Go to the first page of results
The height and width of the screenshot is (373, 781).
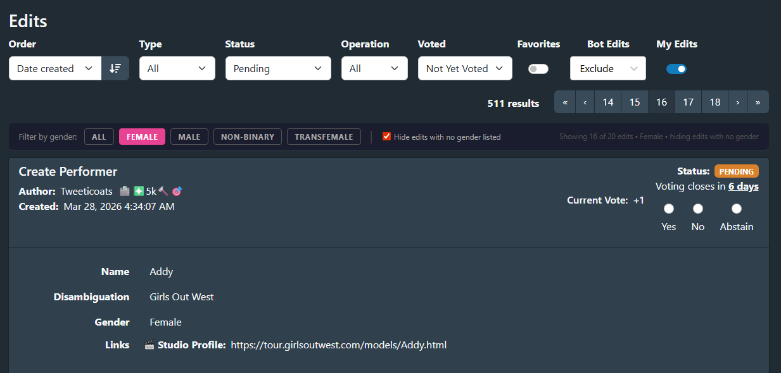[x=565, y=102]
